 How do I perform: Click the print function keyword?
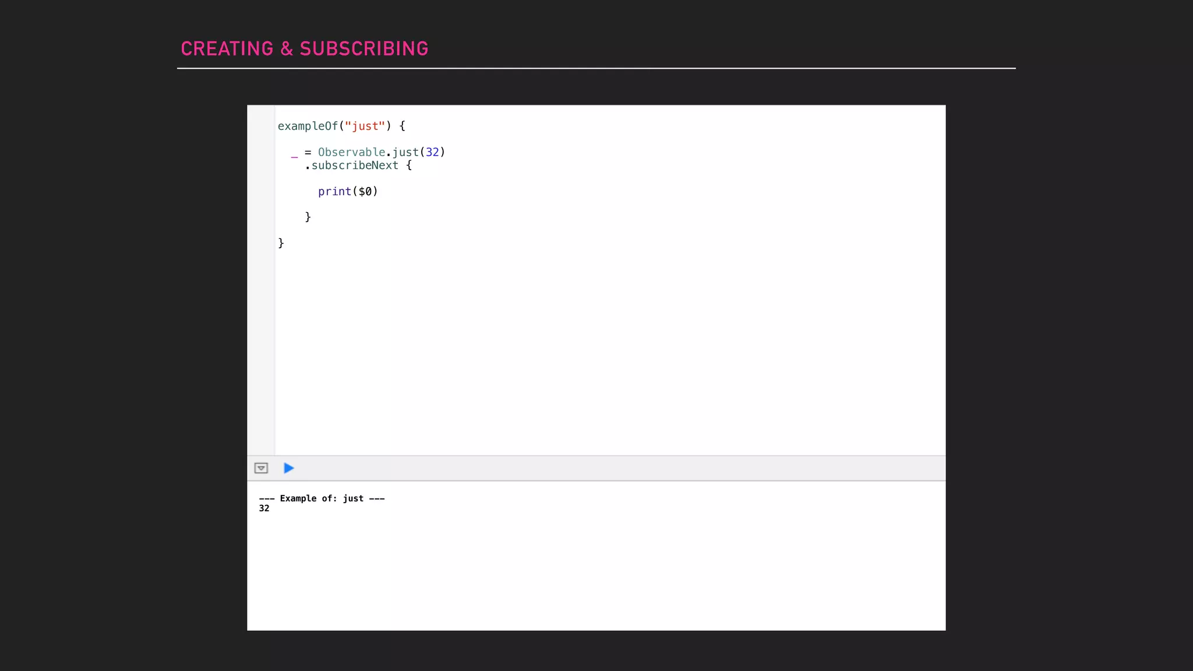pos(334,192)
